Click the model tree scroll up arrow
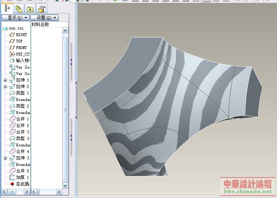 point(65,31)
